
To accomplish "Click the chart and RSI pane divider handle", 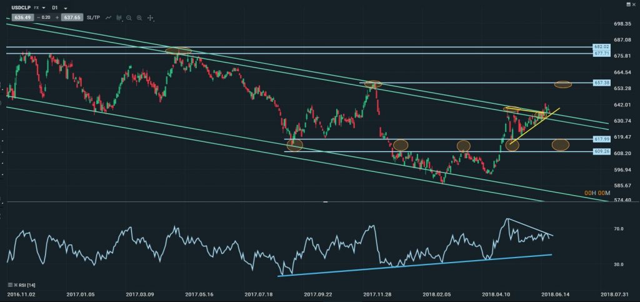I will coord(325,202).
